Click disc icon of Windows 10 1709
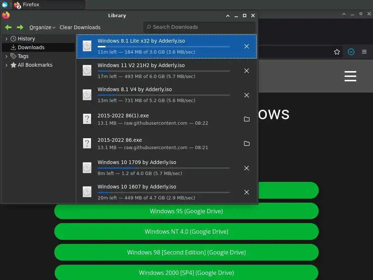 [87, 168]
